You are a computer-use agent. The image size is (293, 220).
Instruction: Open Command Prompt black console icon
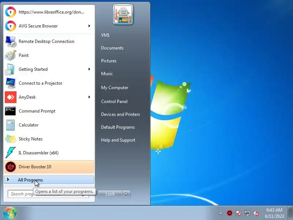click(x=11, y=111)
